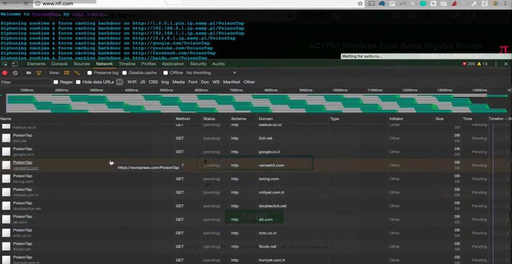Filter requests by CSS
Screen dimensions: 512x264
click(x=153, y=82)
